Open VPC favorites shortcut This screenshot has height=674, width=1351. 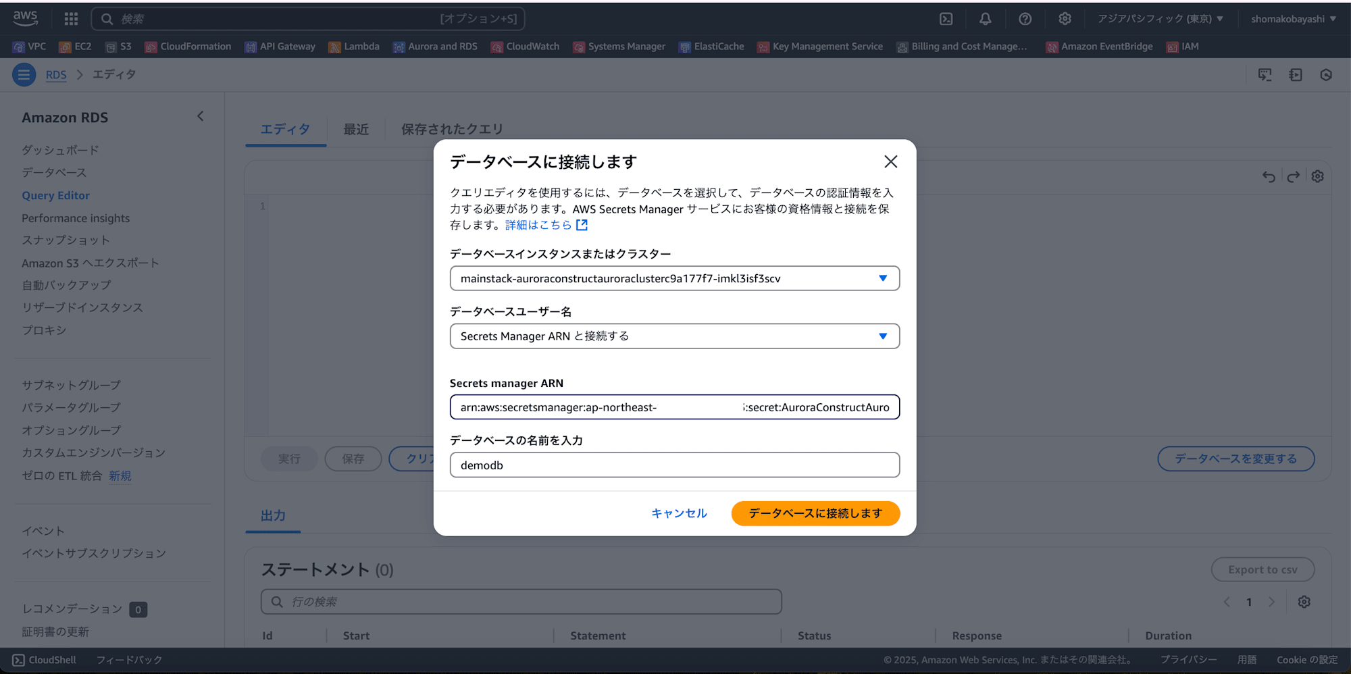(x=29, y=47)
